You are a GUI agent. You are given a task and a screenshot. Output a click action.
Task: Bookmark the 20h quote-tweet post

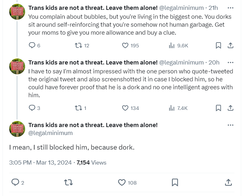point(218,108)
